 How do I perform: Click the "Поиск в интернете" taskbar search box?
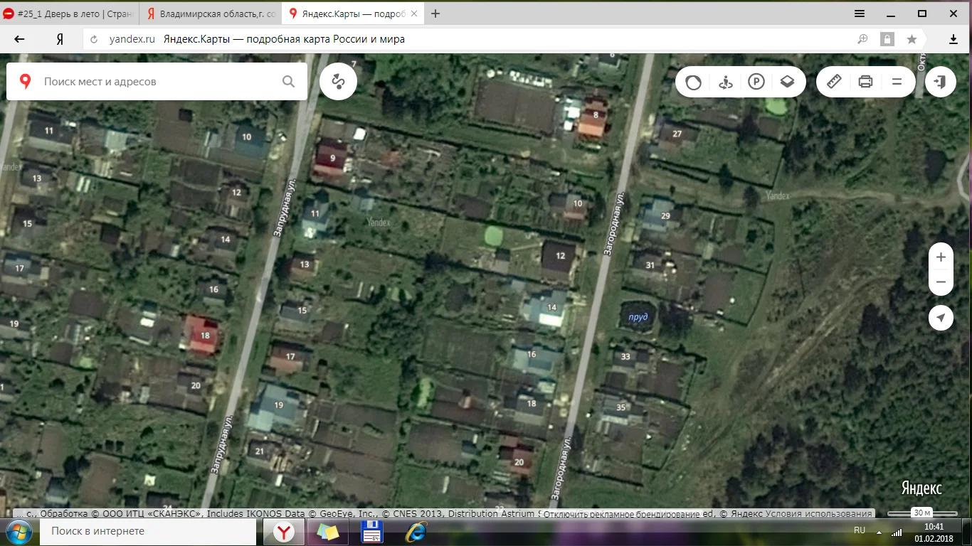pyautogui.click(x=147, y=532)
